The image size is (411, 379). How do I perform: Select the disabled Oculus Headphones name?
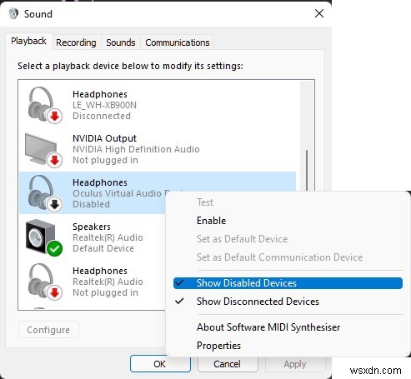(100, 182)
